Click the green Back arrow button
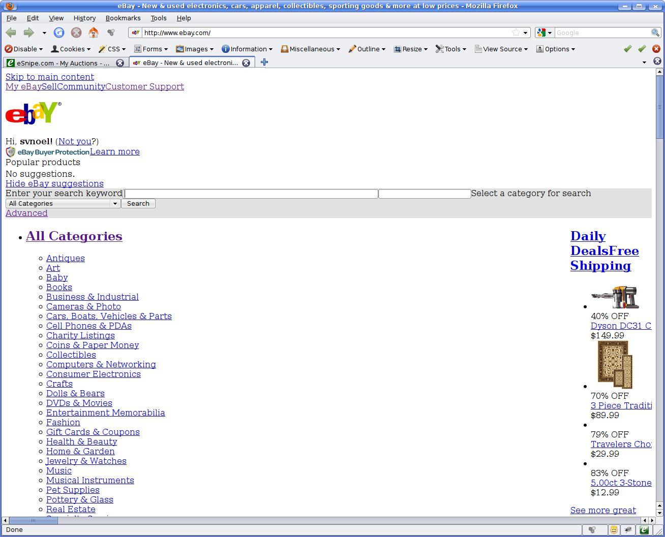The image size is (665, 537). coord(11,33)
